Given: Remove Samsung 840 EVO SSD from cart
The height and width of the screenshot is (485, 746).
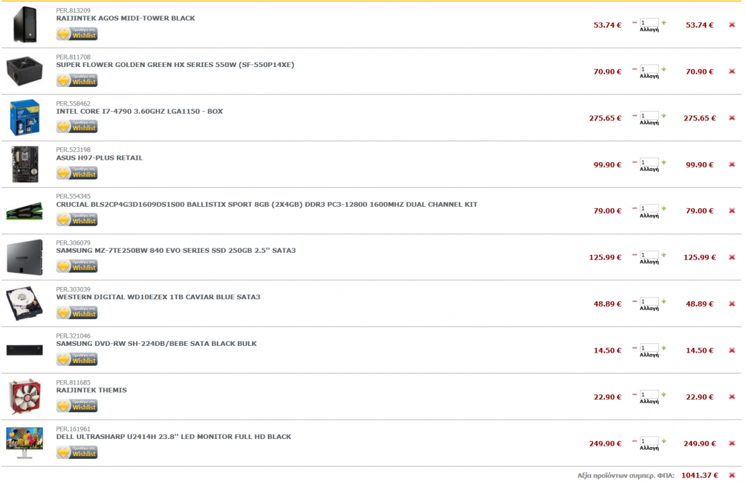Looking at the screenshot, I should [x=732, y=257].
